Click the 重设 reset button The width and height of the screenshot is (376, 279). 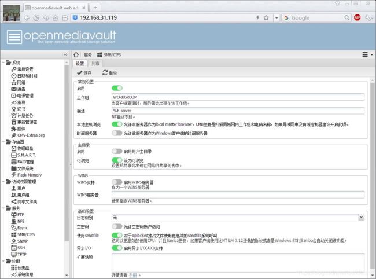point(109,73)
